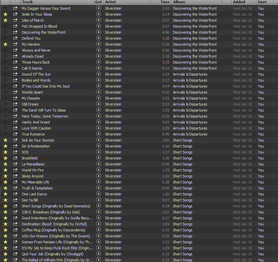Download icon for Already Dead
Image resolution: width=278 pixels, height=262 pixels.
pos(99,56)
